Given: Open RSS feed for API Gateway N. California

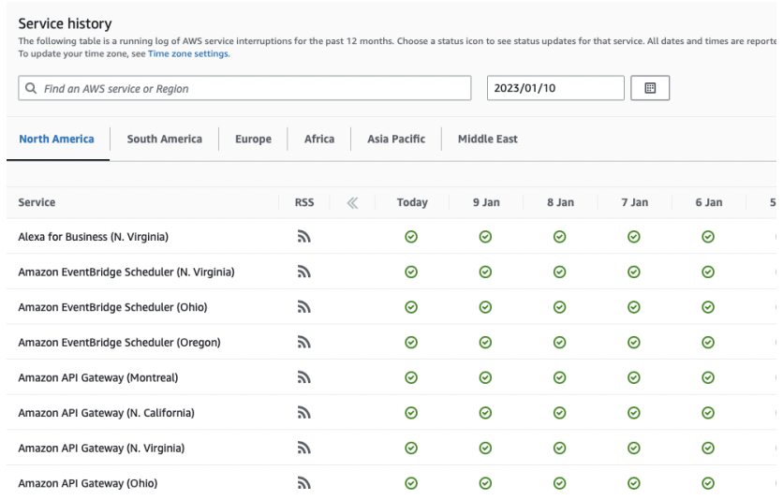Looking at the screenshot, I should [304, 413].
